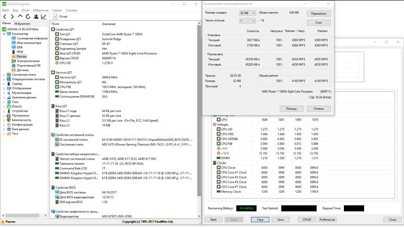Collapse the Компьютер tree node

click(x=4, y=34)
